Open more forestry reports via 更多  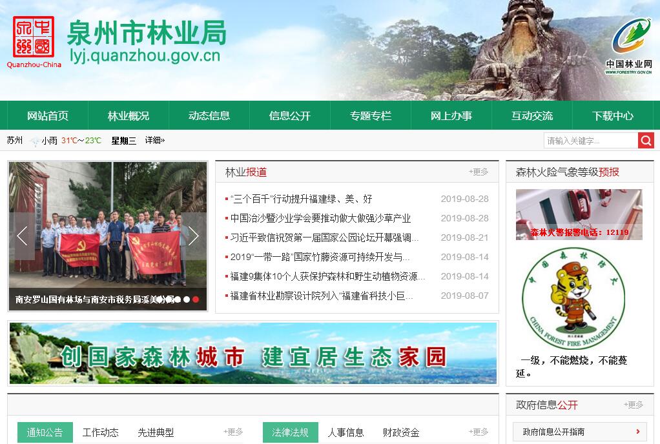coord(479,172)
